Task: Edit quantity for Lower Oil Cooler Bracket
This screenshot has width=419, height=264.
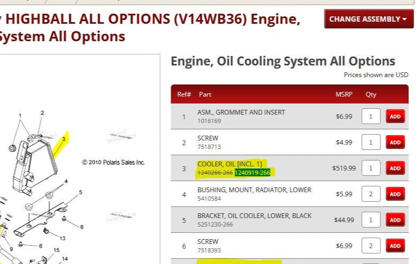Action: click(371, 220)
